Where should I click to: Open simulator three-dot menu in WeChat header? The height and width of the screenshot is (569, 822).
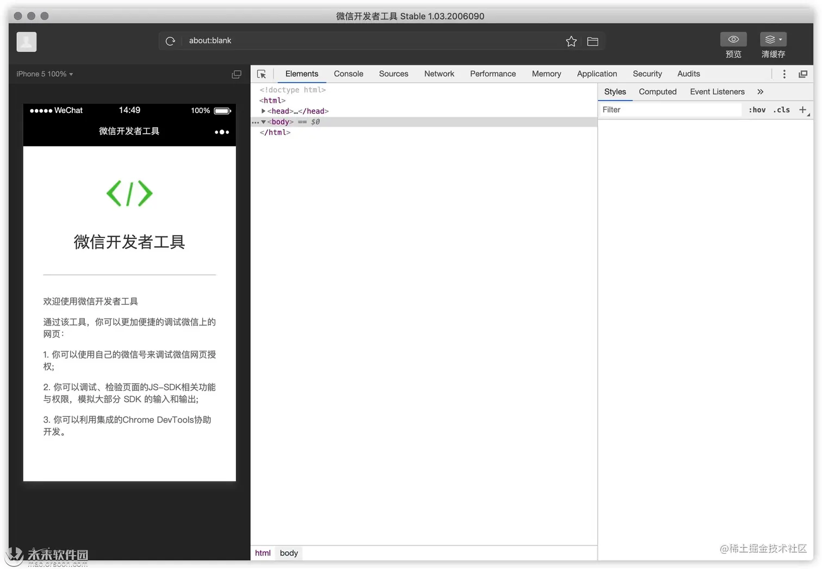pyautogui.click(x=222, y=132)
